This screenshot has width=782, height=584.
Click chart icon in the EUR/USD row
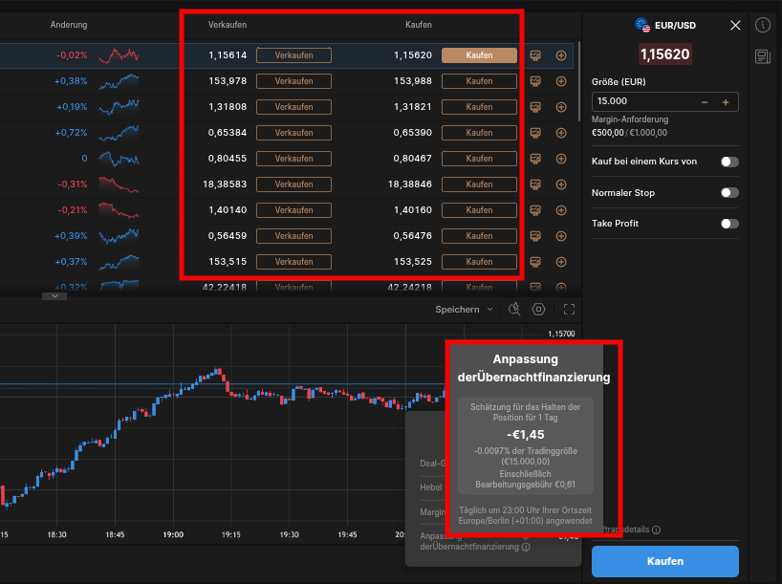[x=536, y=55]
